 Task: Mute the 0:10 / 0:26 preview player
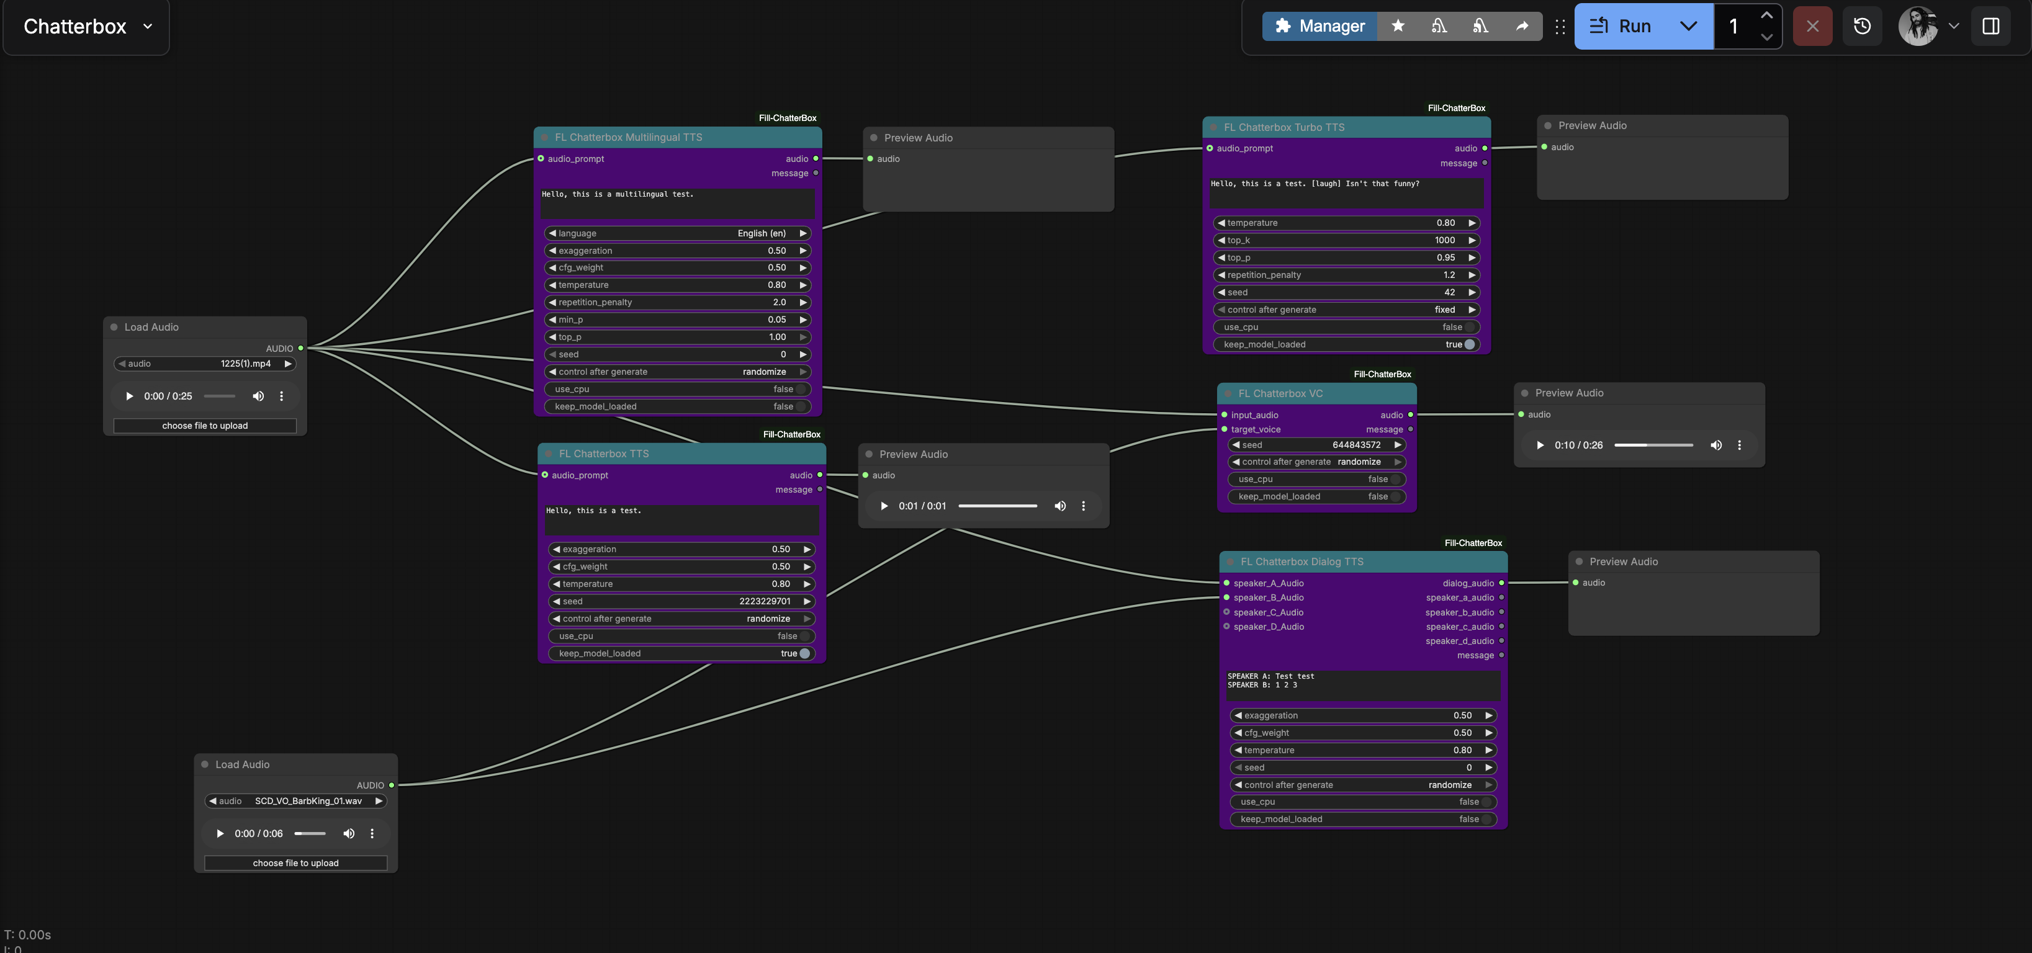pos(1715,445)
